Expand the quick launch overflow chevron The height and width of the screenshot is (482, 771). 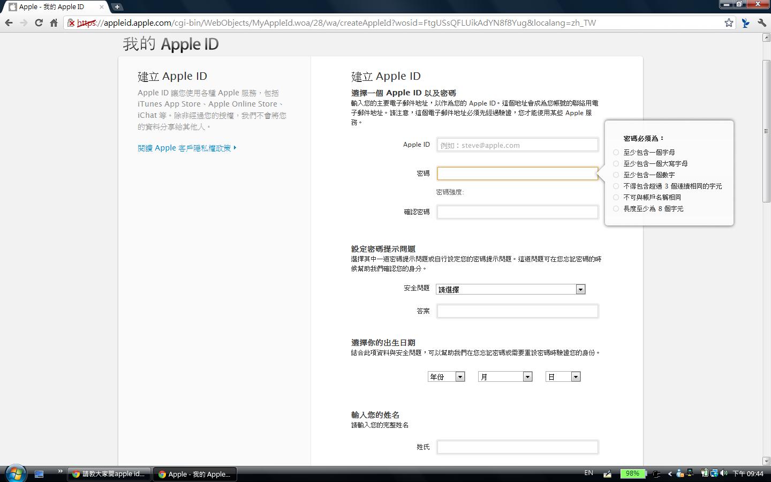click(60, 471)
